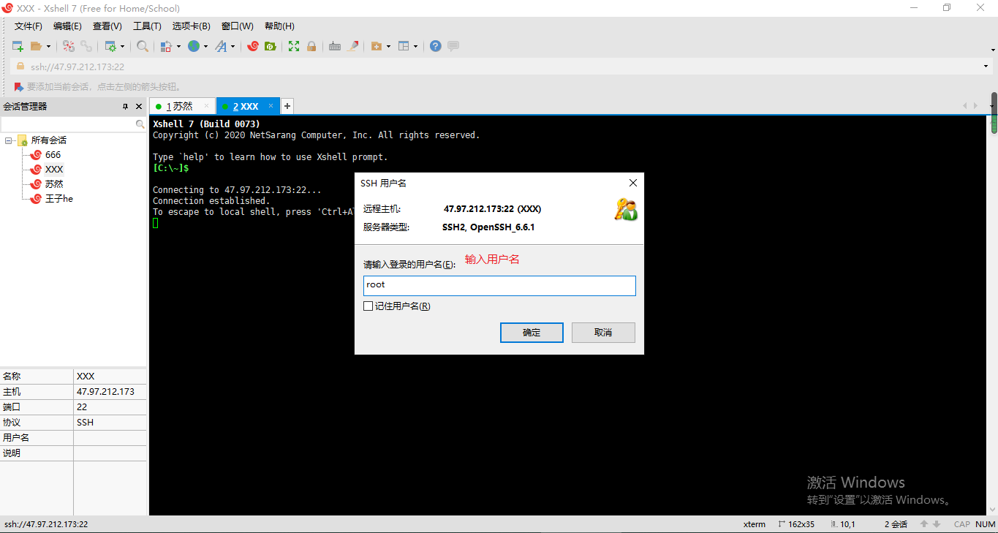This screenshot has width=998, height=533.
Task: Cancel login with 取消 button
Action: (x=603, y=333)
